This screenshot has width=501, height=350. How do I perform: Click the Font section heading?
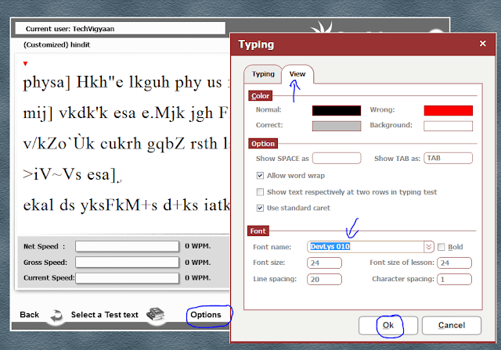258,231
